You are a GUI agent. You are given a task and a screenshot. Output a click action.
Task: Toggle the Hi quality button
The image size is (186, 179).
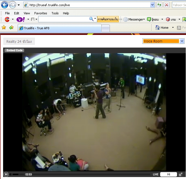(x=169, y=174)
